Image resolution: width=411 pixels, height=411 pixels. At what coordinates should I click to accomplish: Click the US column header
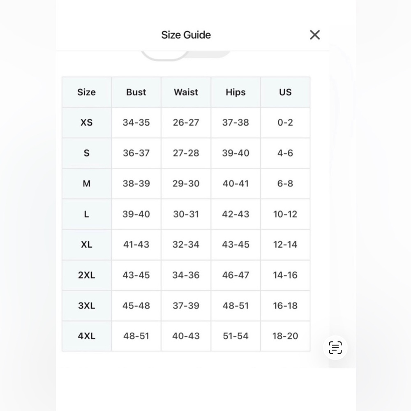[x=285, y=92]
